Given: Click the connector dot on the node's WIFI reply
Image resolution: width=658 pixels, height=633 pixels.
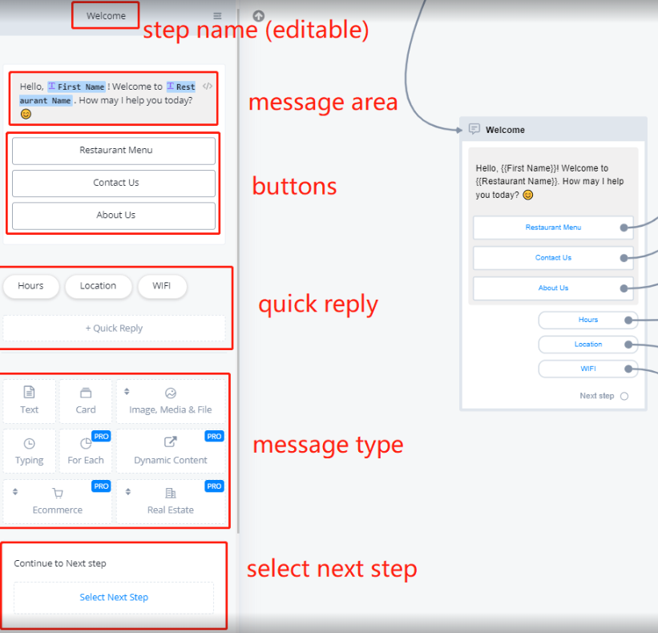Looking at the screenshot, I should 631,369.
